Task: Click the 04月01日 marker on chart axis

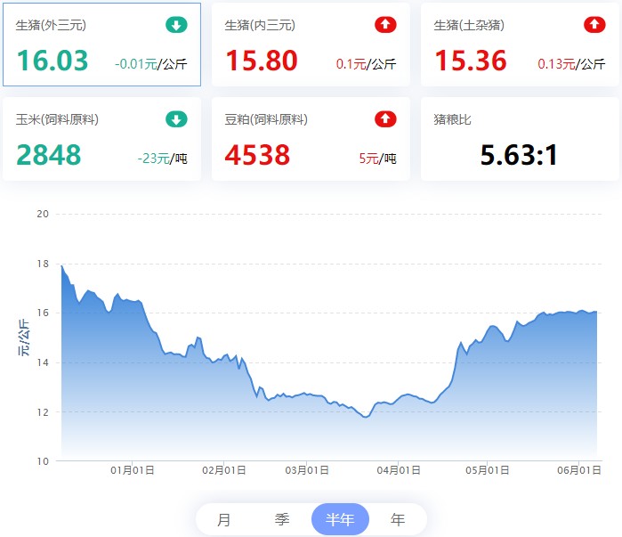Action: tap(399, 470)
